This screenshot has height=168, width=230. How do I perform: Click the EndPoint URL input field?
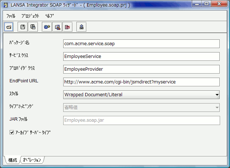point(142,82)
